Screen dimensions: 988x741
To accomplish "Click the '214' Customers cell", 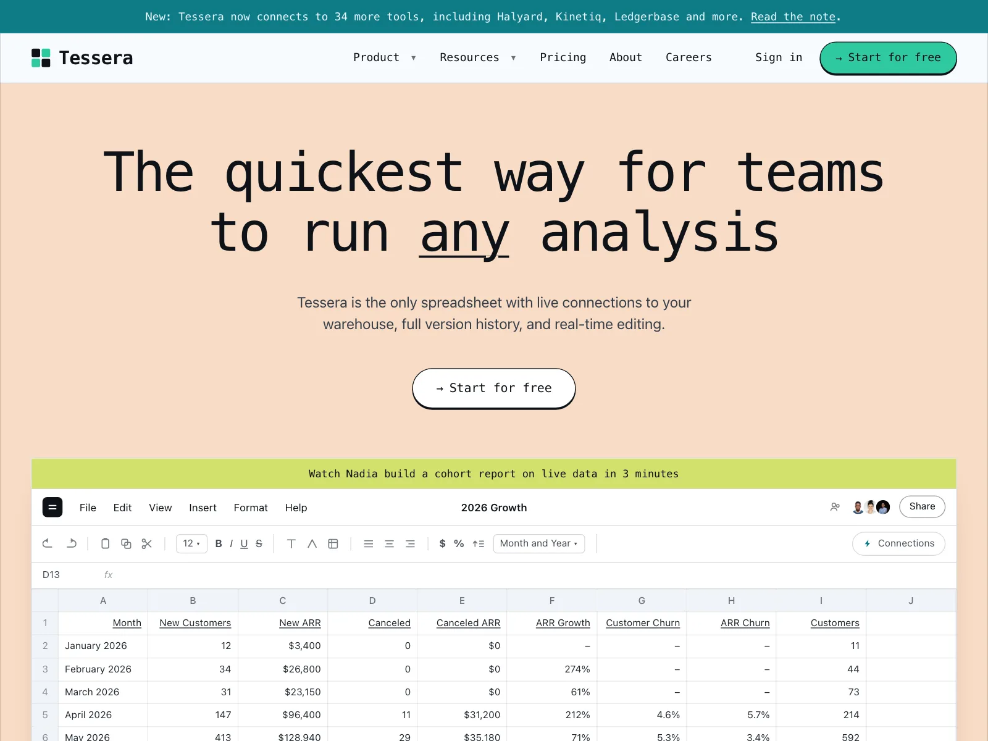I will click(821, 715).
